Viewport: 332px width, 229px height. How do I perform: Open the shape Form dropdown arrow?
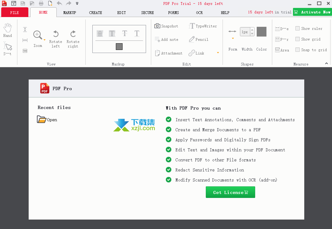[x=233, y=38]
